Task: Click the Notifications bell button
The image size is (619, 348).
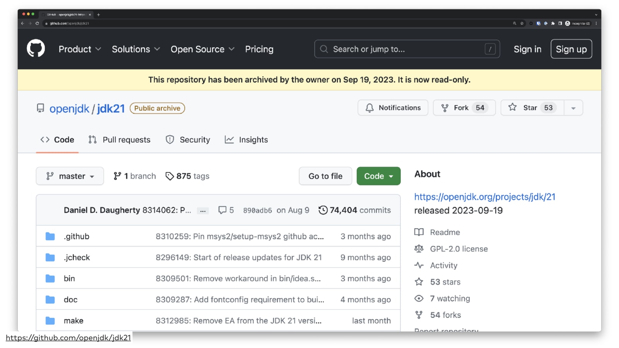Action: click(x=393, y=108)
